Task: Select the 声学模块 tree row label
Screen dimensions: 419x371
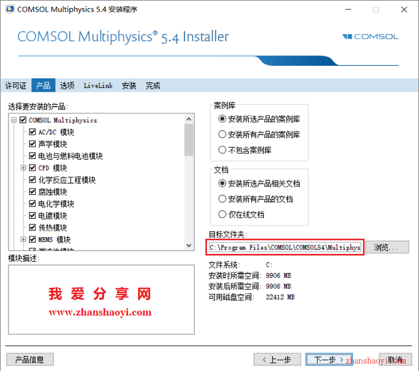Action: click(x=52, y=144)
